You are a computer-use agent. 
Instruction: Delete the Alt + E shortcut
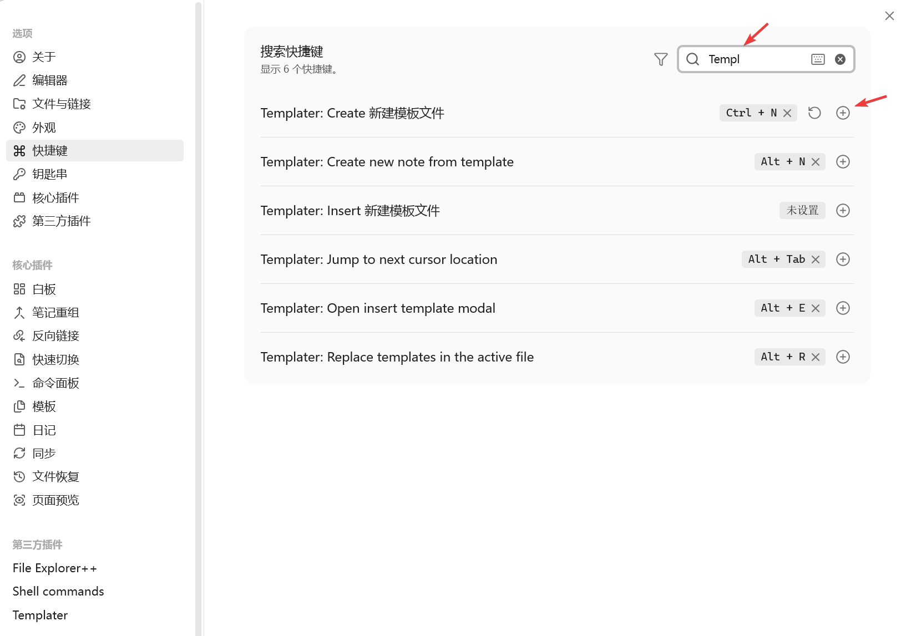(x=816, y=308)
